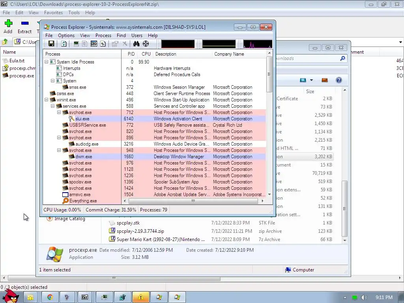Click the Properties toolbar icon
The width and height of the screenshot is (404, 303).
(115, 43)
